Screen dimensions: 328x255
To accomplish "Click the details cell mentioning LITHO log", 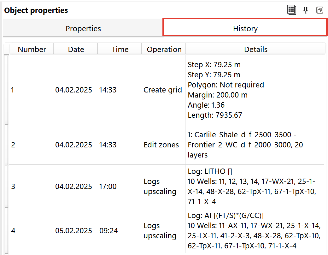I will 256,186.
